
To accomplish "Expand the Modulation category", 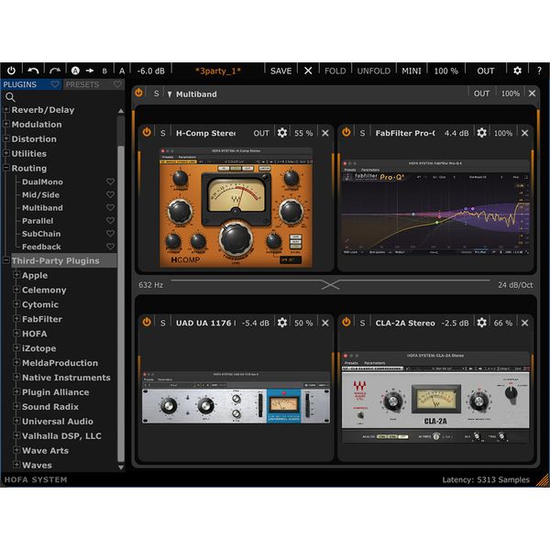I will point(6,124).
